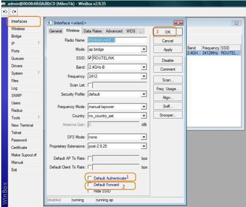The height and width of the screenshot is (207, 246).
Task: Open Telnet in the sidebar menu
Action: tap(16, 133)
